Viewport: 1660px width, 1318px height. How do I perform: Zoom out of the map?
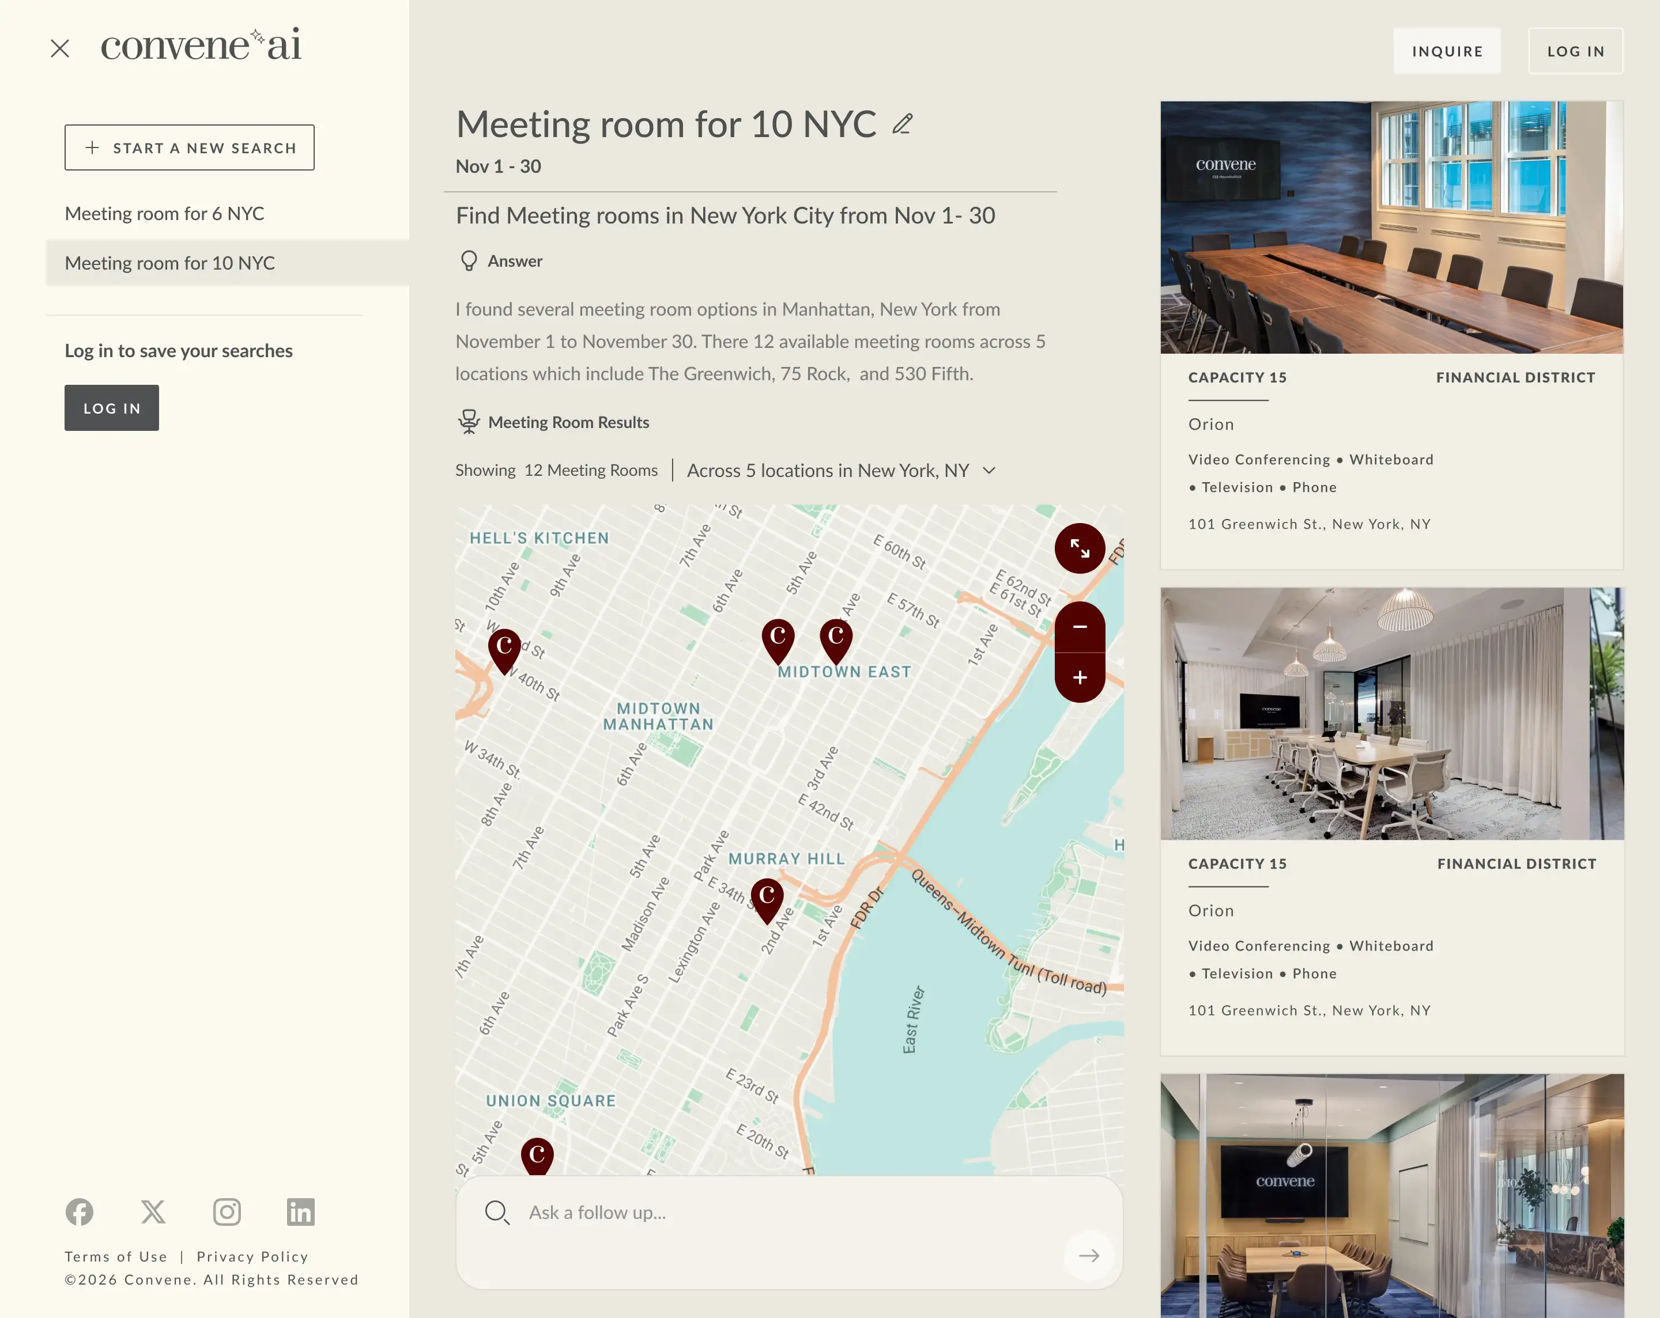pos(1080,627)
